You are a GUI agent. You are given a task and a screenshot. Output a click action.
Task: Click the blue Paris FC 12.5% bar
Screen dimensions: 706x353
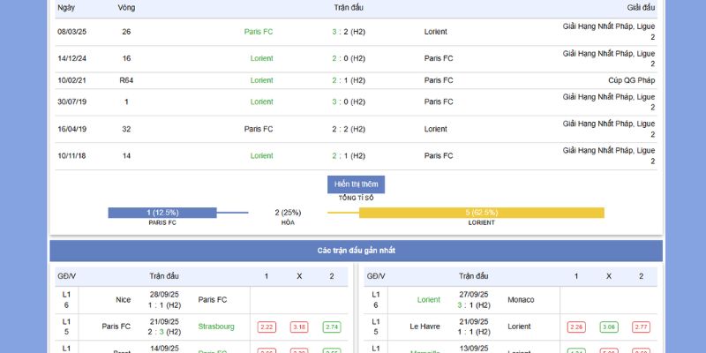(x=162, y=213)
